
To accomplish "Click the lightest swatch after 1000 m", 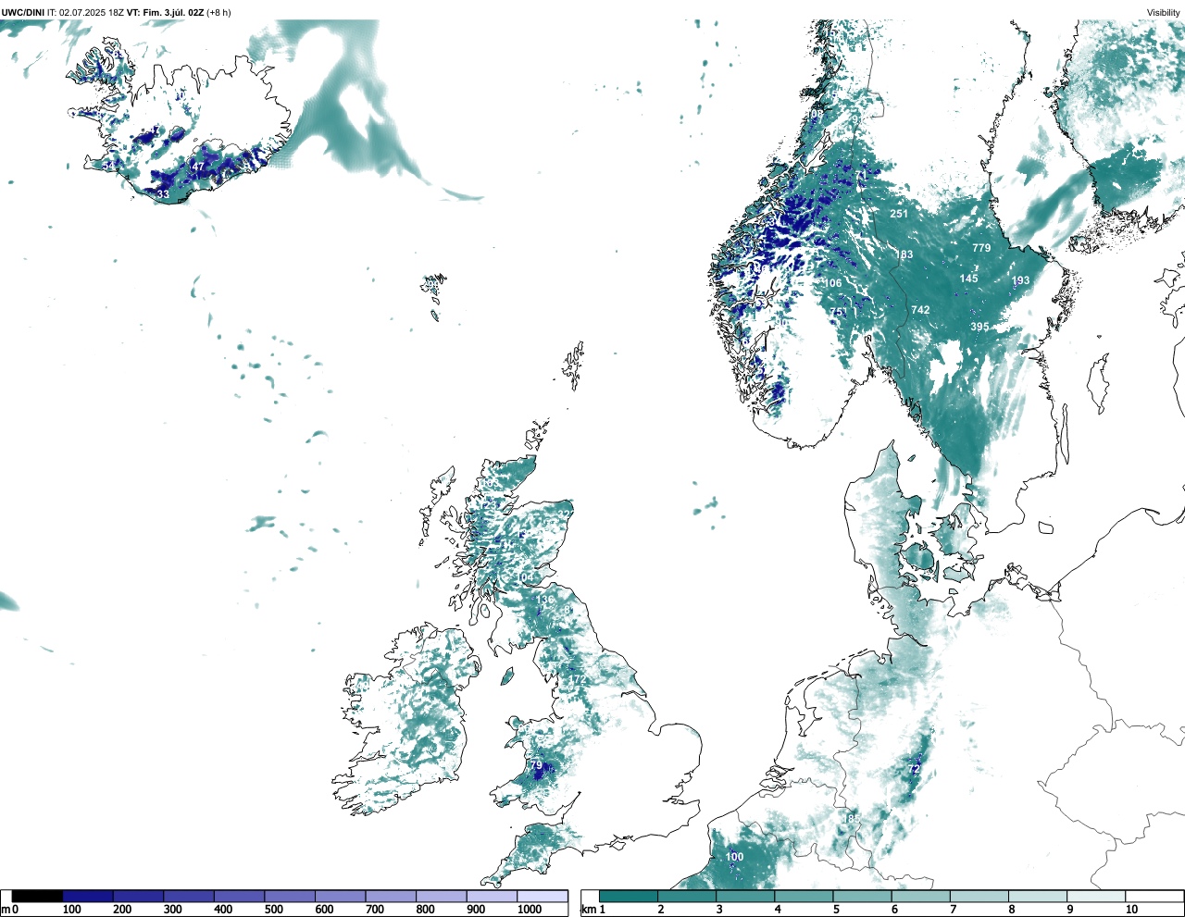I will 543,896.
